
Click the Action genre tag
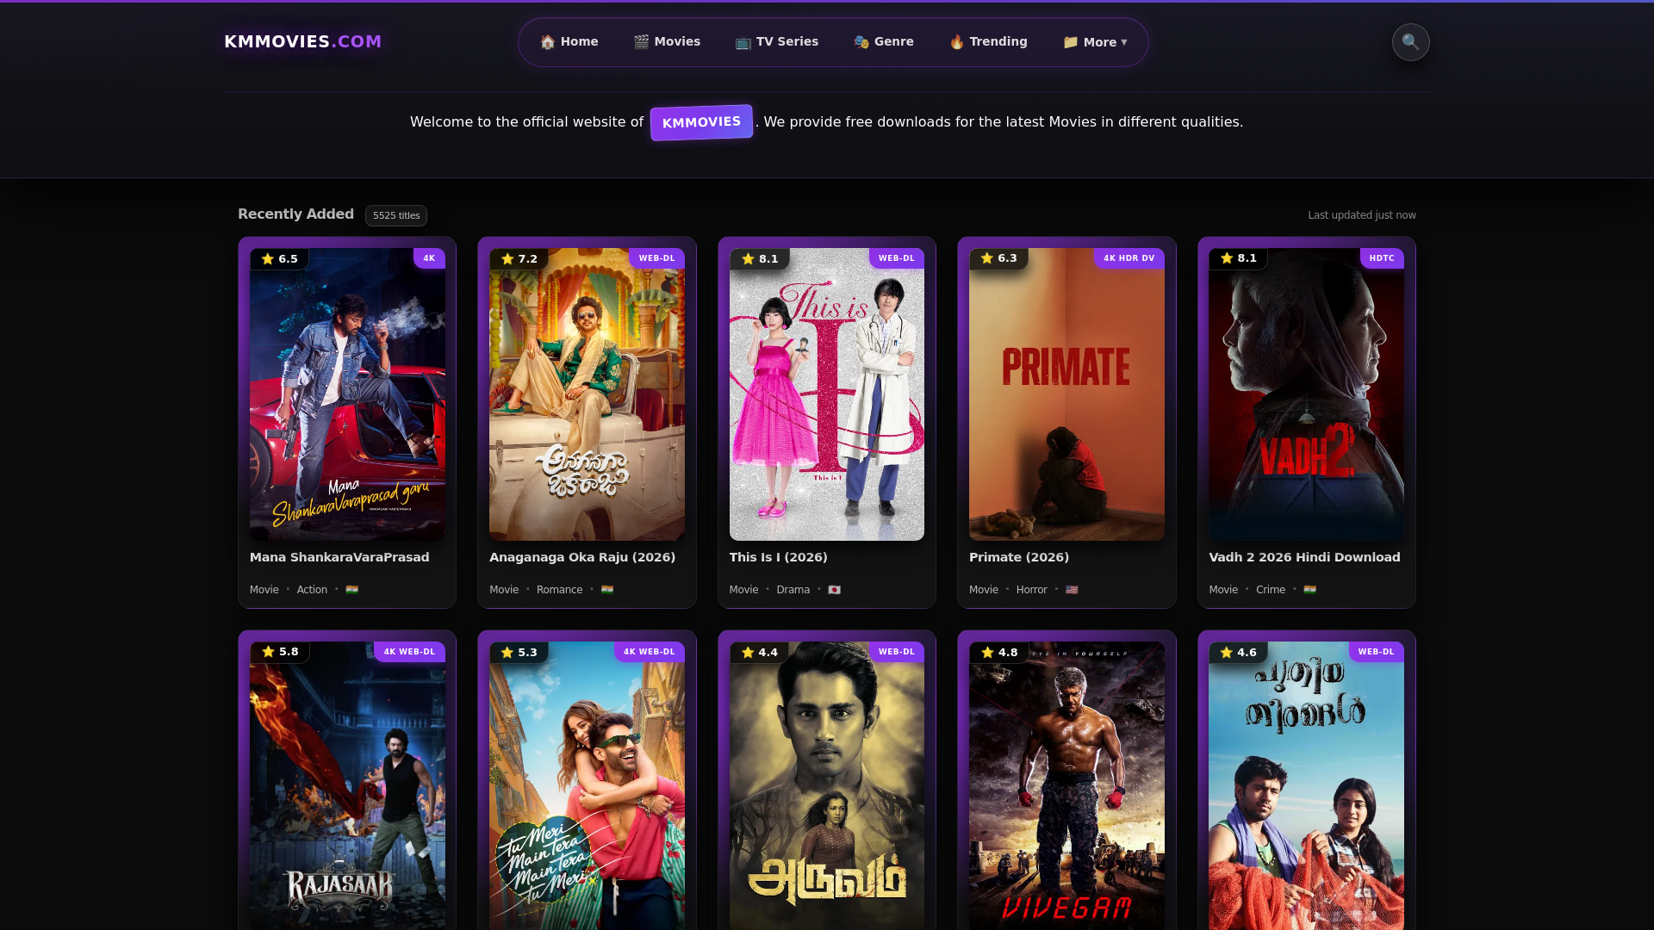pyautogui.click(x=312, y=590)
